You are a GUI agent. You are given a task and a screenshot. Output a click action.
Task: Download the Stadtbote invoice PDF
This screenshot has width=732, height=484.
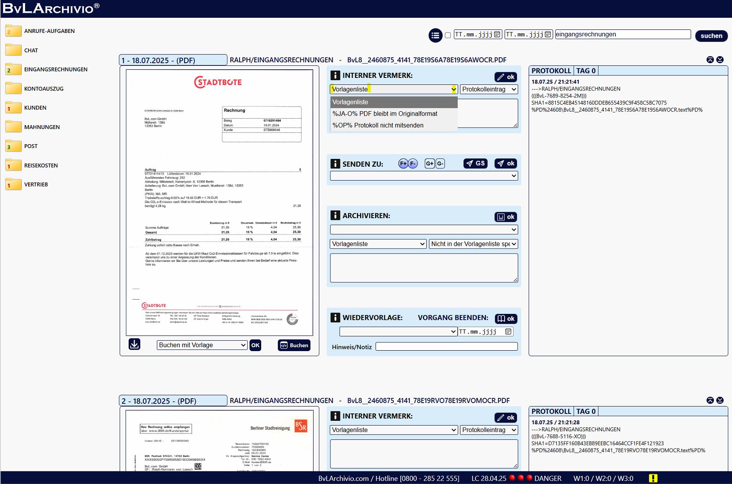click(134, 345)
